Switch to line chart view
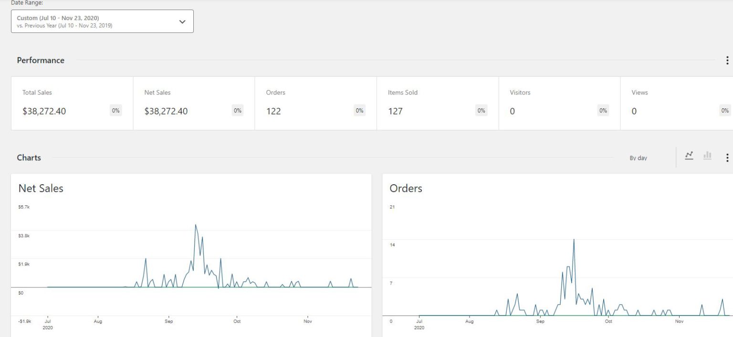This screenshot has height=337, width=733. click(x=689, y=156)
